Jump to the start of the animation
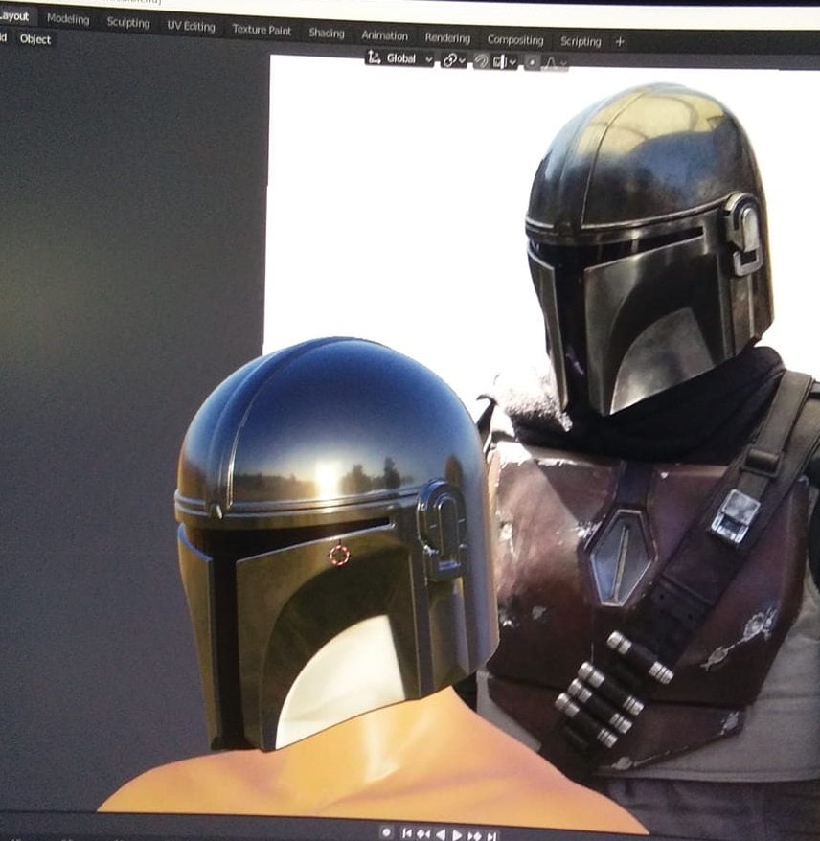The image size is (820, 841). 408,833
